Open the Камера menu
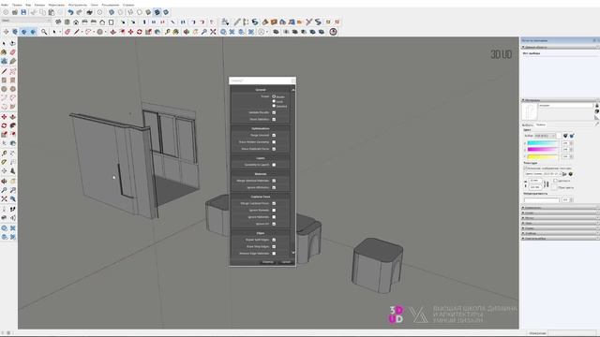The height and width of the screenshot is (337, 600). coord(39,5)
